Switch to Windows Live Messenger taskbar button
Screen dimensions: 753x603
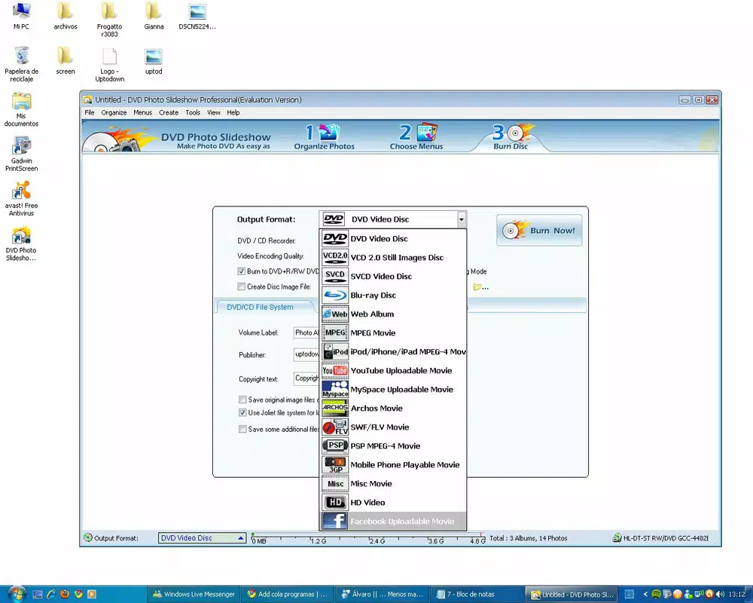tap(193, 595)
